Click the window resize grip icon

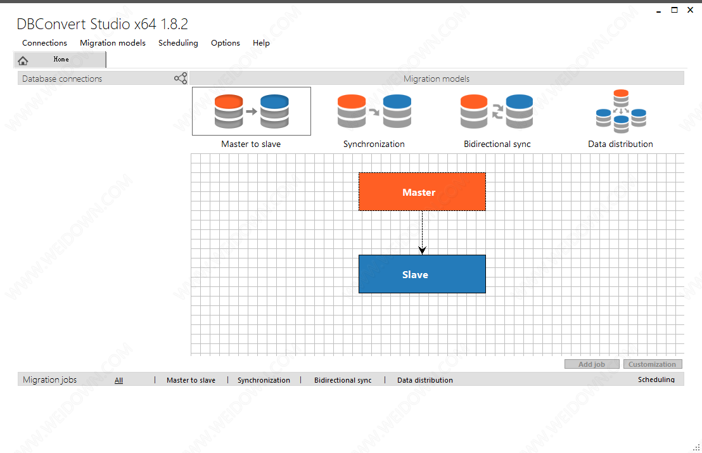[696, 447]
